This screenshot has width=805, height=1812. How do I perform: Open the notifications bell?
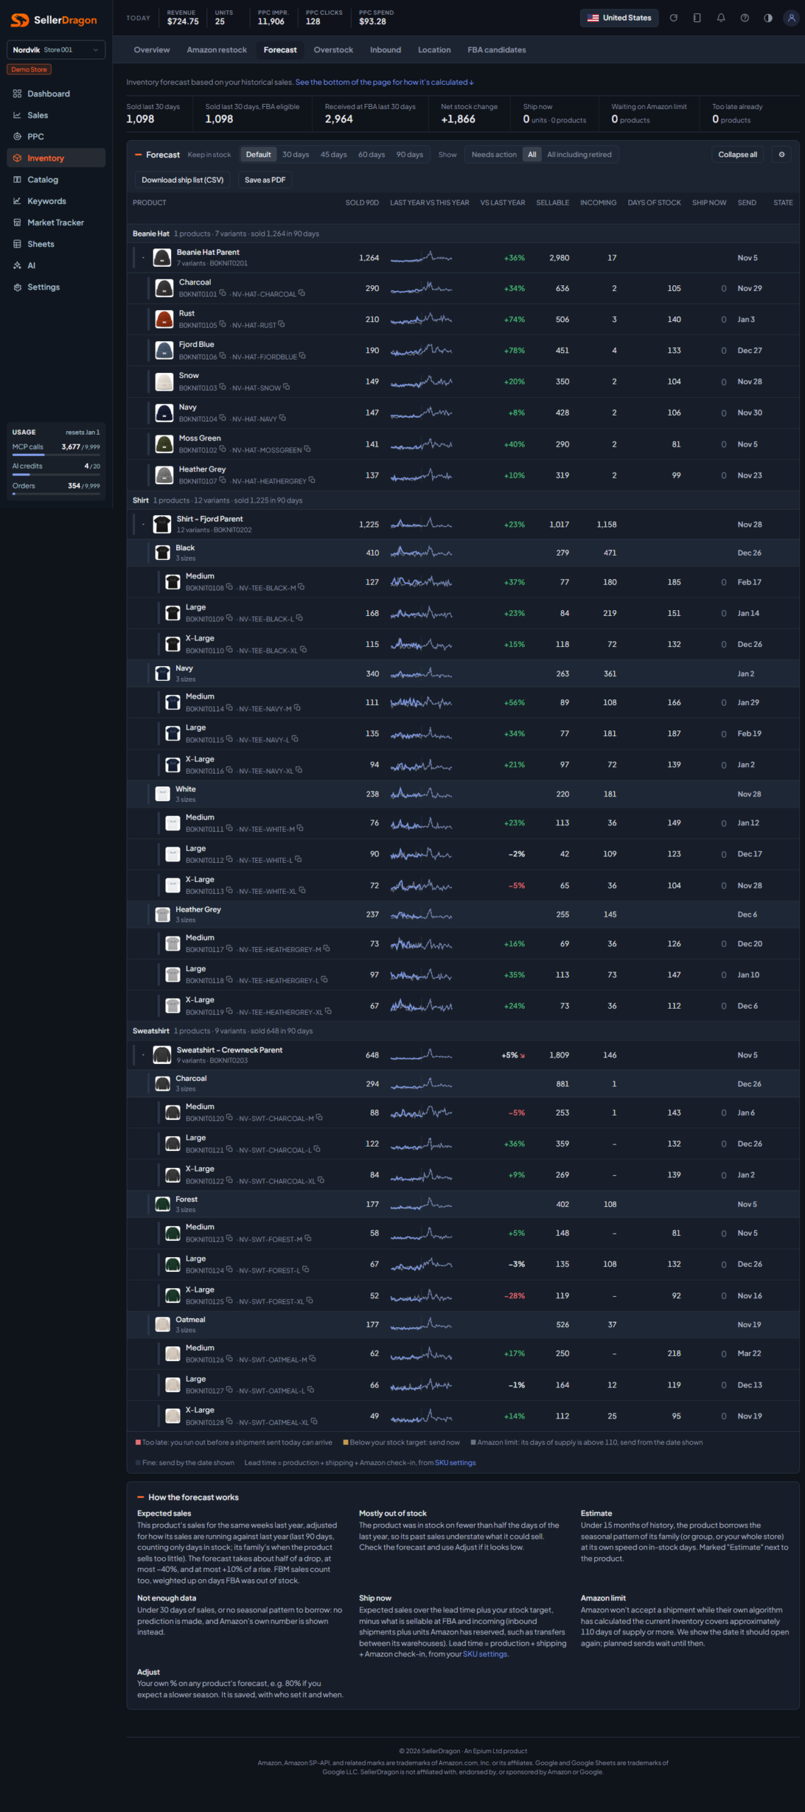point(721,18)
